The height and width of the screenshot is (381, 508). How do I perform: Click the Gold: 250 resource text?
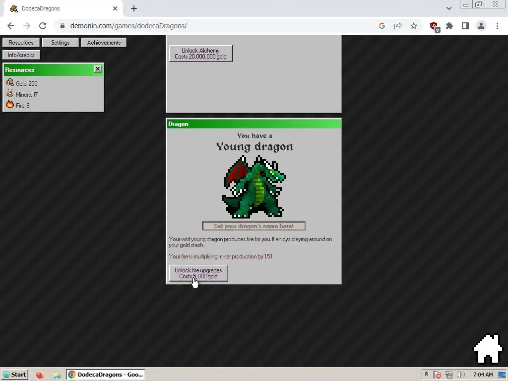27,83
